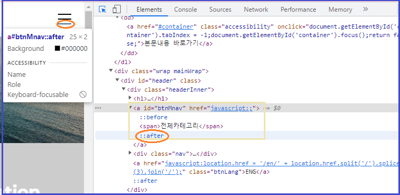Select ::after under btnMnav anchor
Image resolution: width=400 pixels, height=195 pixels.
[x=152, y=136]
